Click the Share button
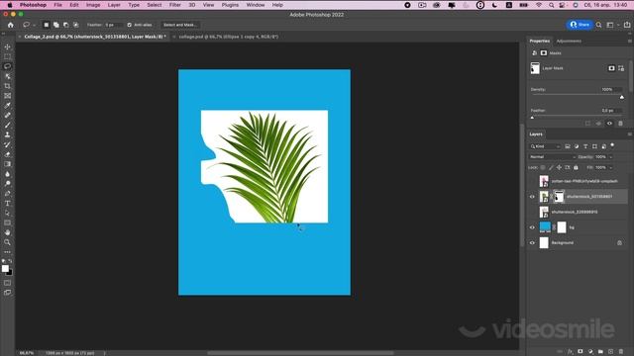 (x=580, y=25)
